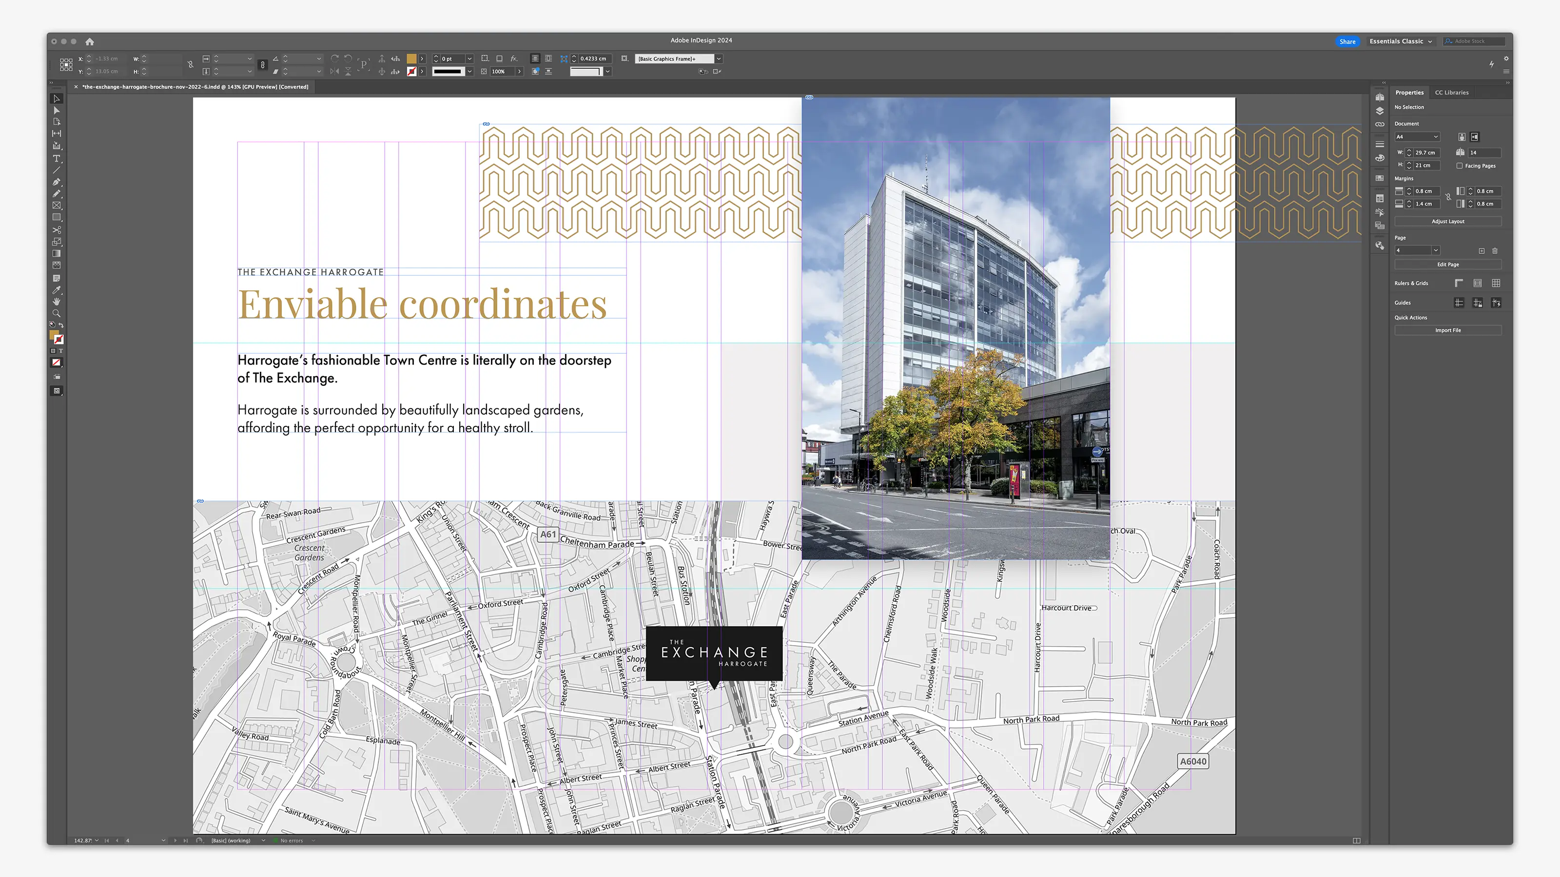Open the Pages panel icon
The image size is (1560, 877).
[1380, 97]
